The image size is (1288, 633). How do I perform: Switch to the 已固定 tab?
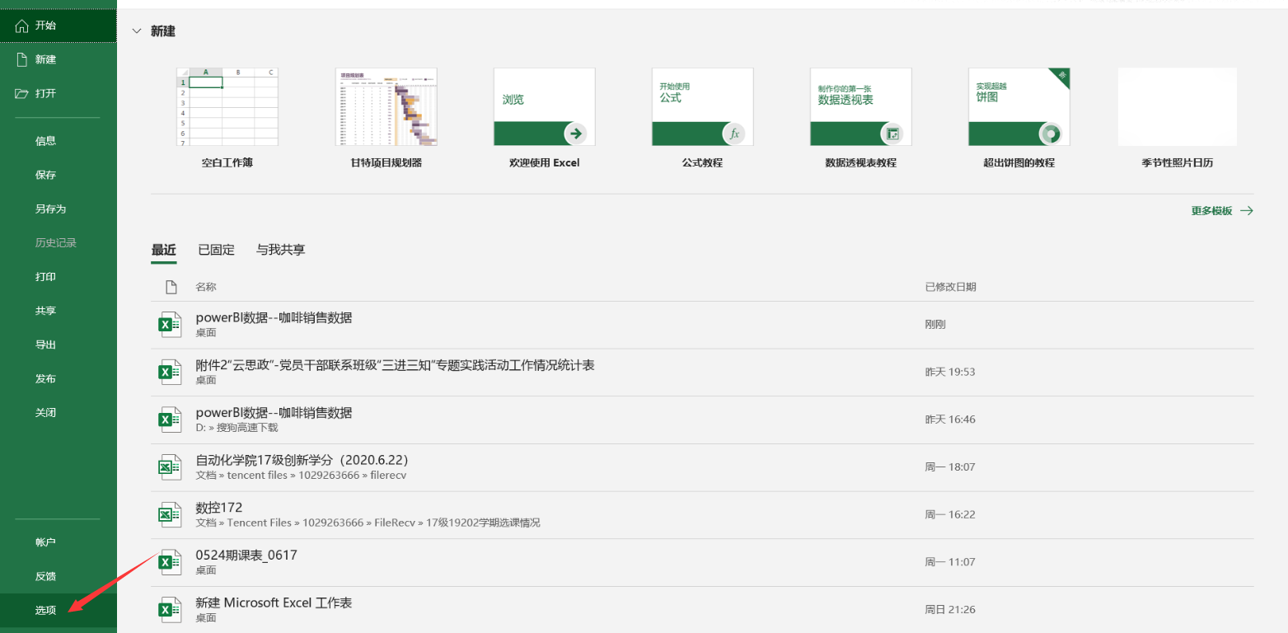click(x=216, y=250)
